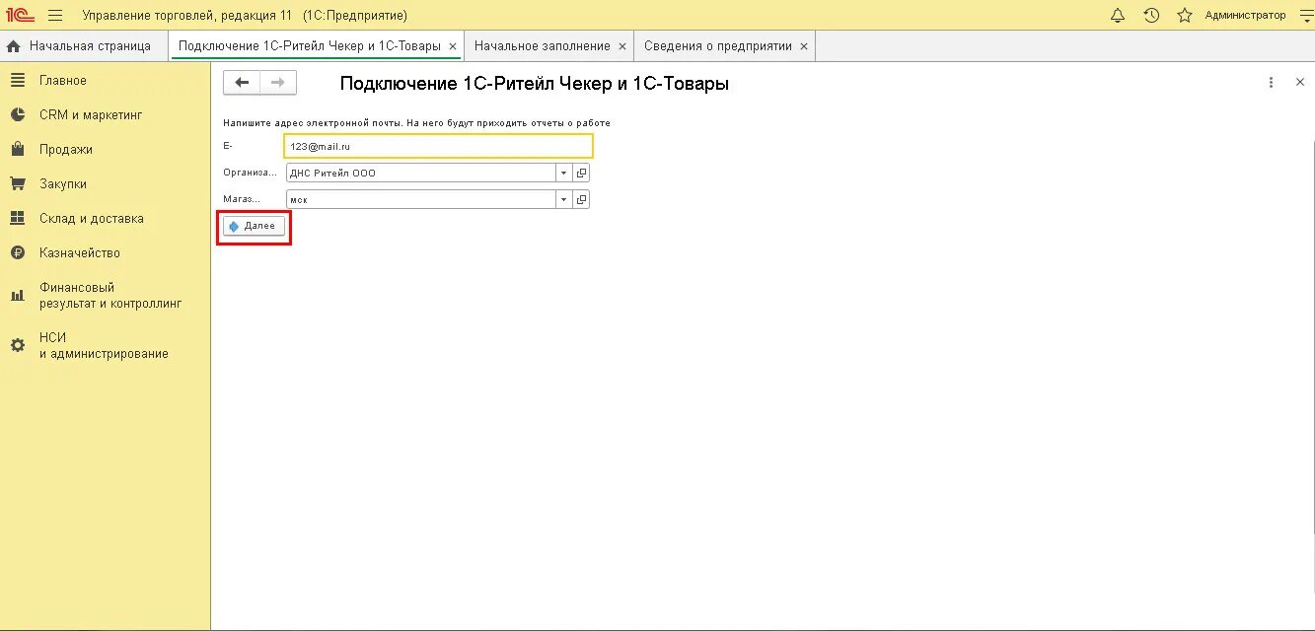Open favorites star icon

[x=1185, y=15]
